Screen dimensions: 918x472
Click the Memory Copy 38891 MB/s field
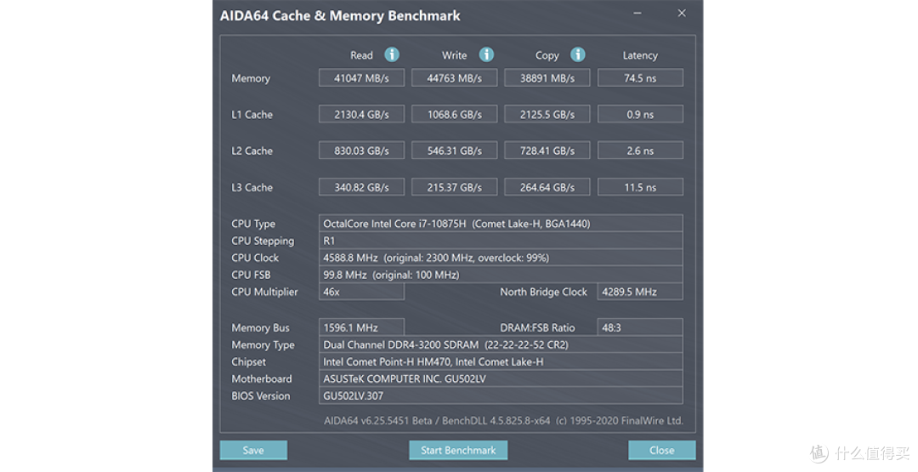(547, 78)
